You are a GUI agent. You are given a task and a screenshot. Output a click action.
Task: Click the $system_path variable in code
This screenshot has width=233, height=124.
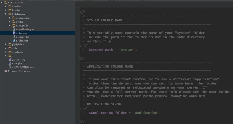[101, 49]
